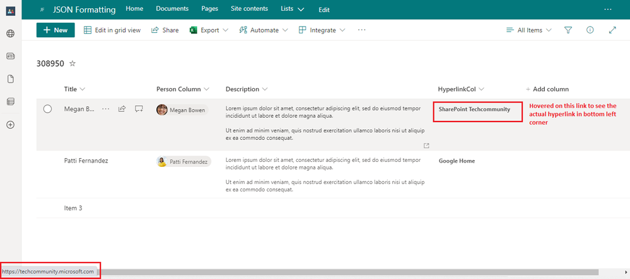Open comments icon for Megan's item
This screenshot has width=630, height=279.
point(139,109)
